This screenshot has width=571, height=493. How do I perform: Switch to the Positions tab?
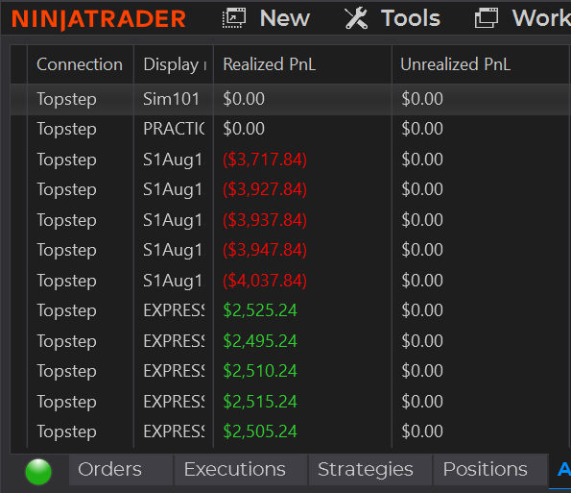[490, 469]
